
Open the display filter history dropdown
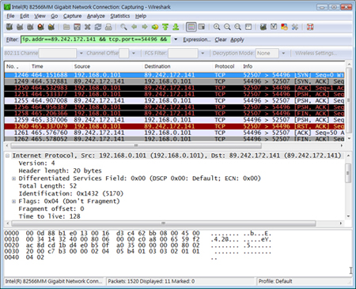click(x=176, y=39)
